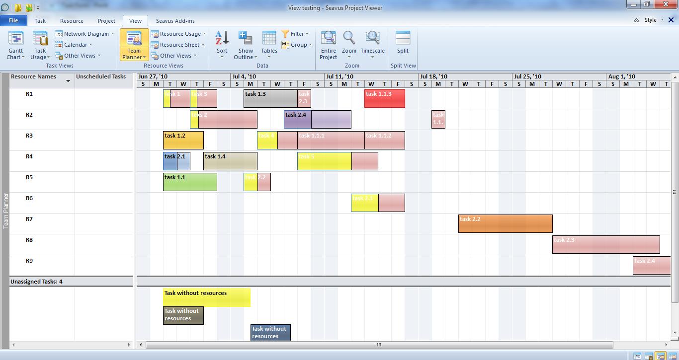Screen dimensions: 679x360
Task: Switch to Resource Sheet via status bar icon
Action: tap(672, 356)
